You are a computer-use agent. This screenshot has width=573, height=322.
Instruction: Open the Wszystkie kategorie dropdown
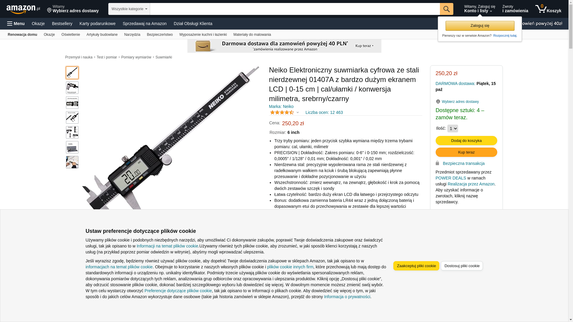tap(129, 9)
